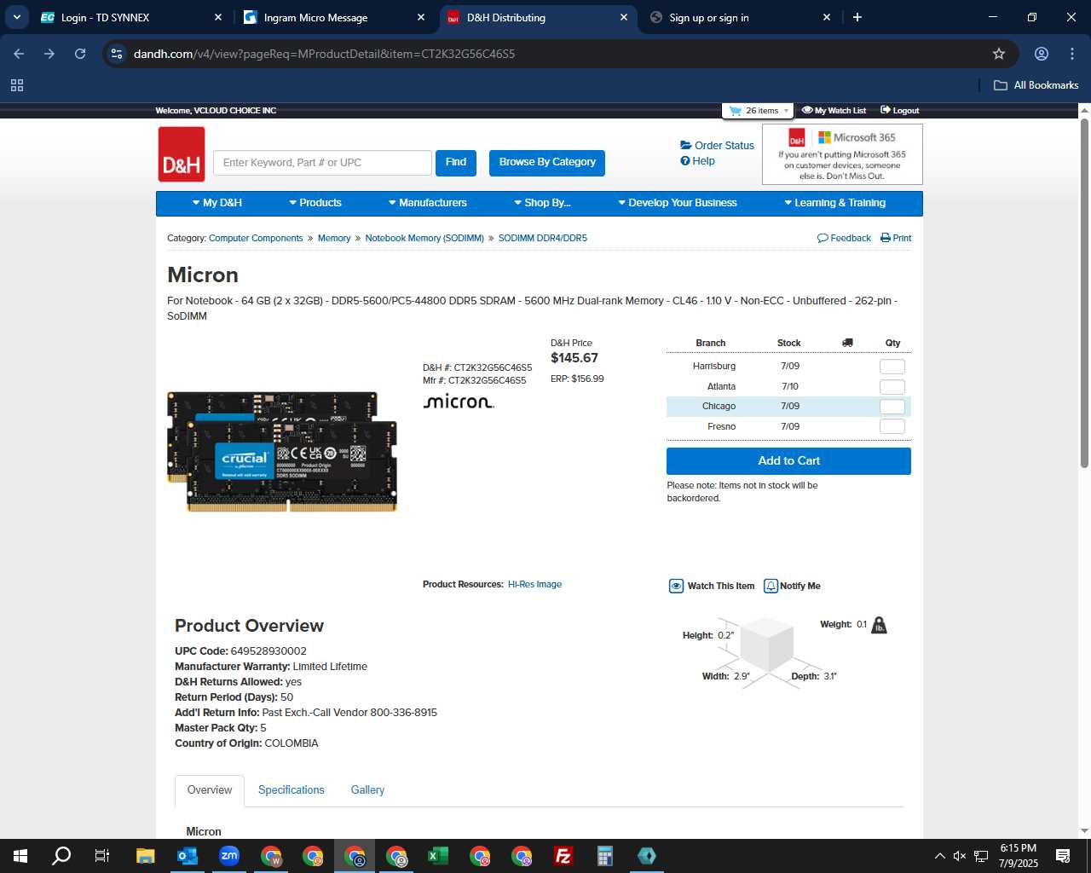Click the address bar URL
Viewport: 1091px width, 873px height.
(324, 54)
